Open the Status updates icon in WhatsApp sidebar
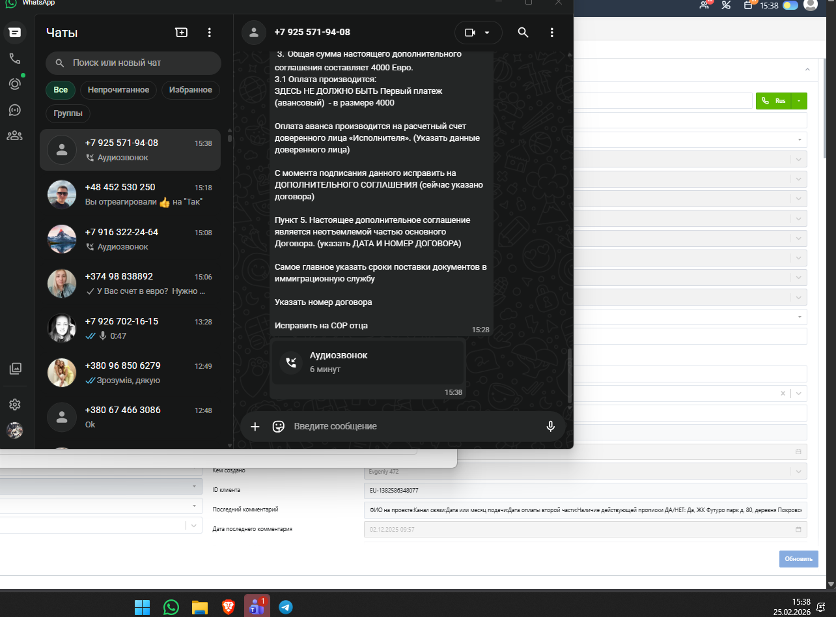This screenshot has width=836, height=617. pyautogui.click(x=14, y=83)
